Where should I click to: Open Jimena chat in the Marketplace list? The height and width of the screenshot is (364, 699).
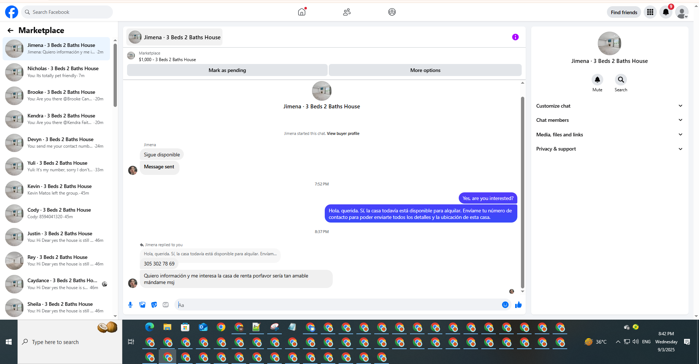tap(56, 49)
